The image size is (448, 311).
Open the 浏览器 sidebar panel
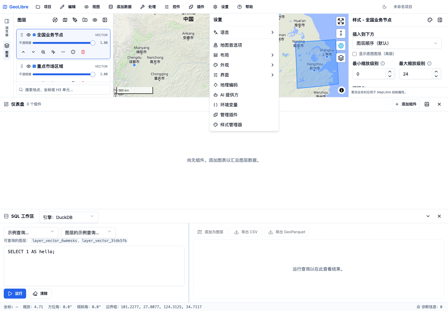[x=7, y=27]
